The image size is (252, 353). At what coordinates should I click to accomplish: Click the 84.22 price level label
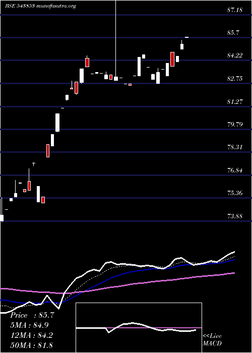pos(235,55)
